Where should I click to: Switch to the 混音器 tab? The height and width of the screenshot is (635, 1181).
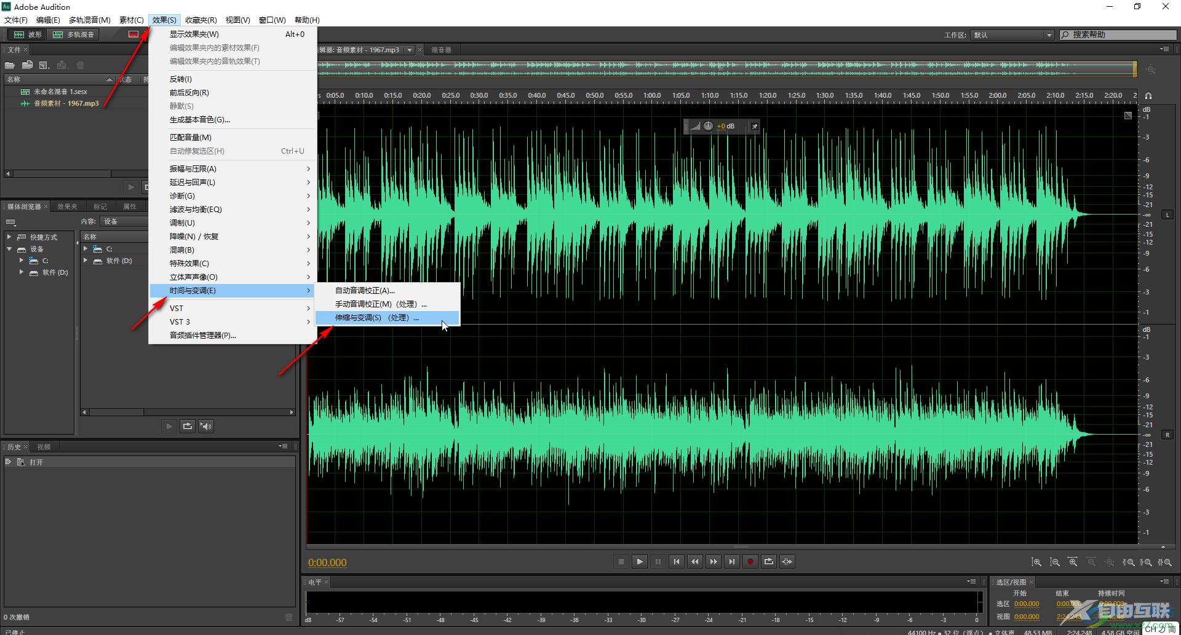pos(441,50)
